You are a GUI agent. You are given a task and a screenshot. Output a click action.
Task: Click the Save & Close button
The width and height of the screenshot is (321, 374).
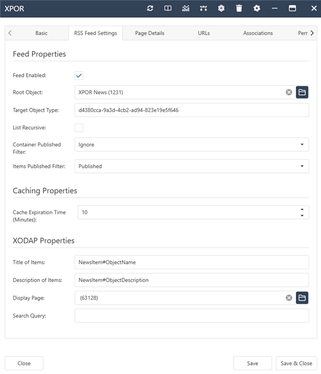(x=296, y=363)
